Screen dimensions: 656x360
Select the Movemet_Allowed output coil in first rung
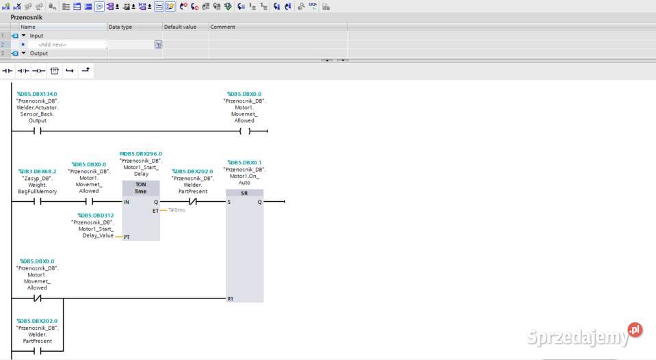(x=245, y=131)
